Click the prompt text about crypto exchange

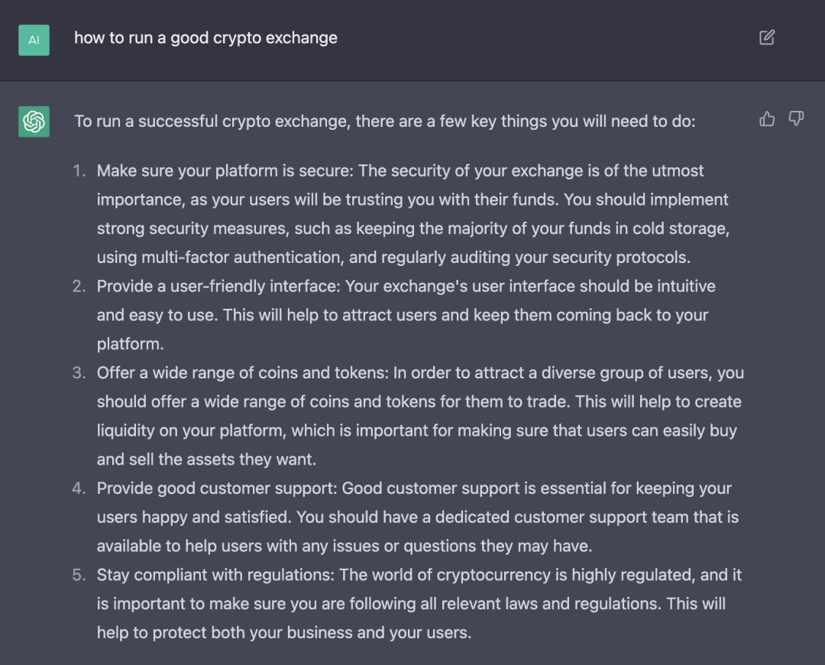(205, 38)
